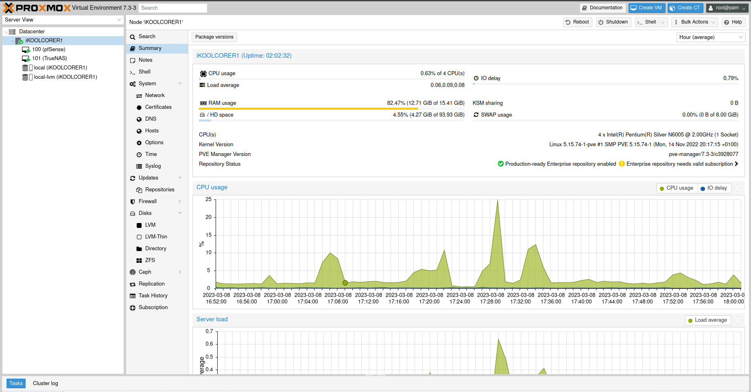The height and width of the screenshot is (392, 751).
Task: Click the Notes sticky-note icon
Action: [133, 61]
